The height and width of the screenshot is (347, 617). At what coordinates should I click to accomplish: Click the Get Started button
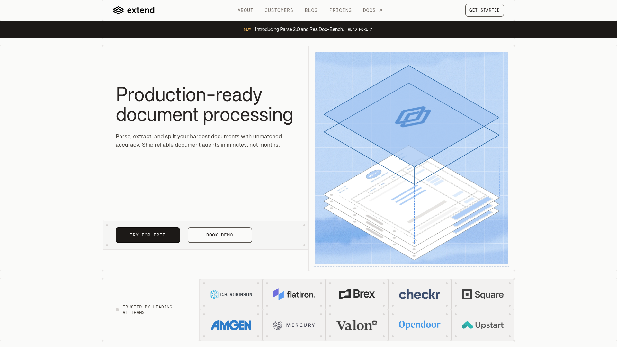(484, 10)
